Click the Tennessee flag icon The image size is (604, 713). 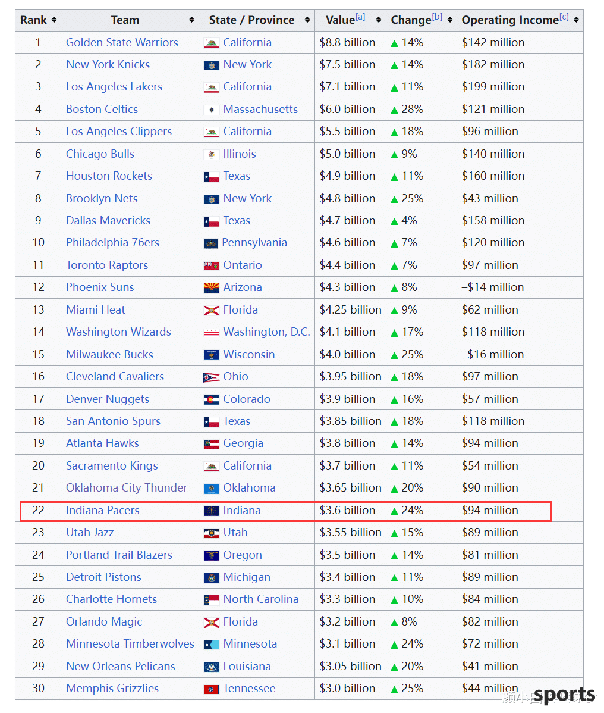(212, 689)
